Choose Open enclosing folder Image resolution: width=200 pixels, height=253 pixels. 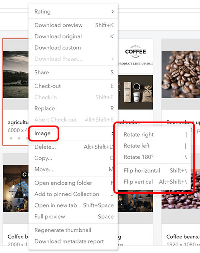click(x=73, y=183)
